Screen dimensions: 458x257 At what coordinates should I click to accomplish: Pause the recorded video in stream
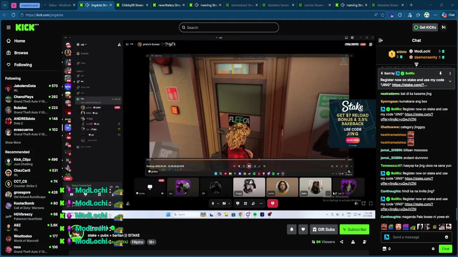pyautogui.click(x=249, y=166)
